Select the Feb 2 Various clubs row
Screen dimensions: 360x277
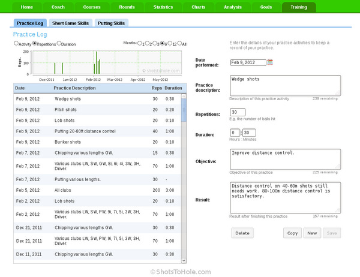coord(97,215)
